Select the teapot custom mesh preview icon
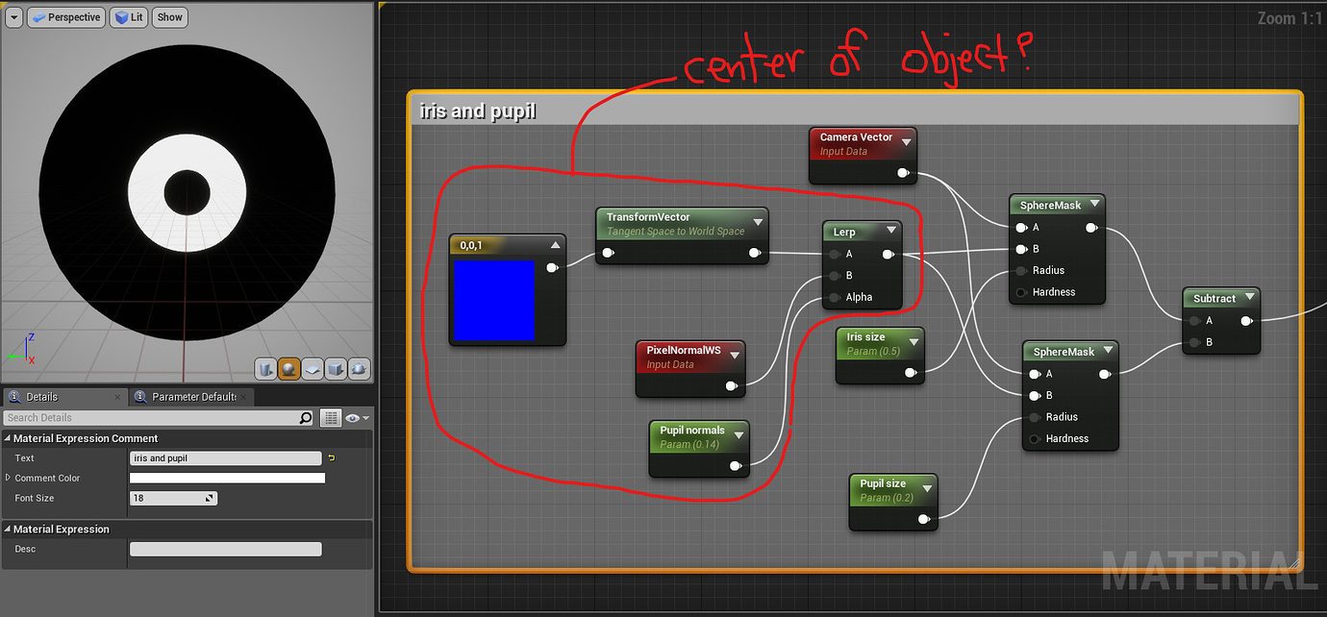The height and width of the screenshot is (617, 1327). 359,369
